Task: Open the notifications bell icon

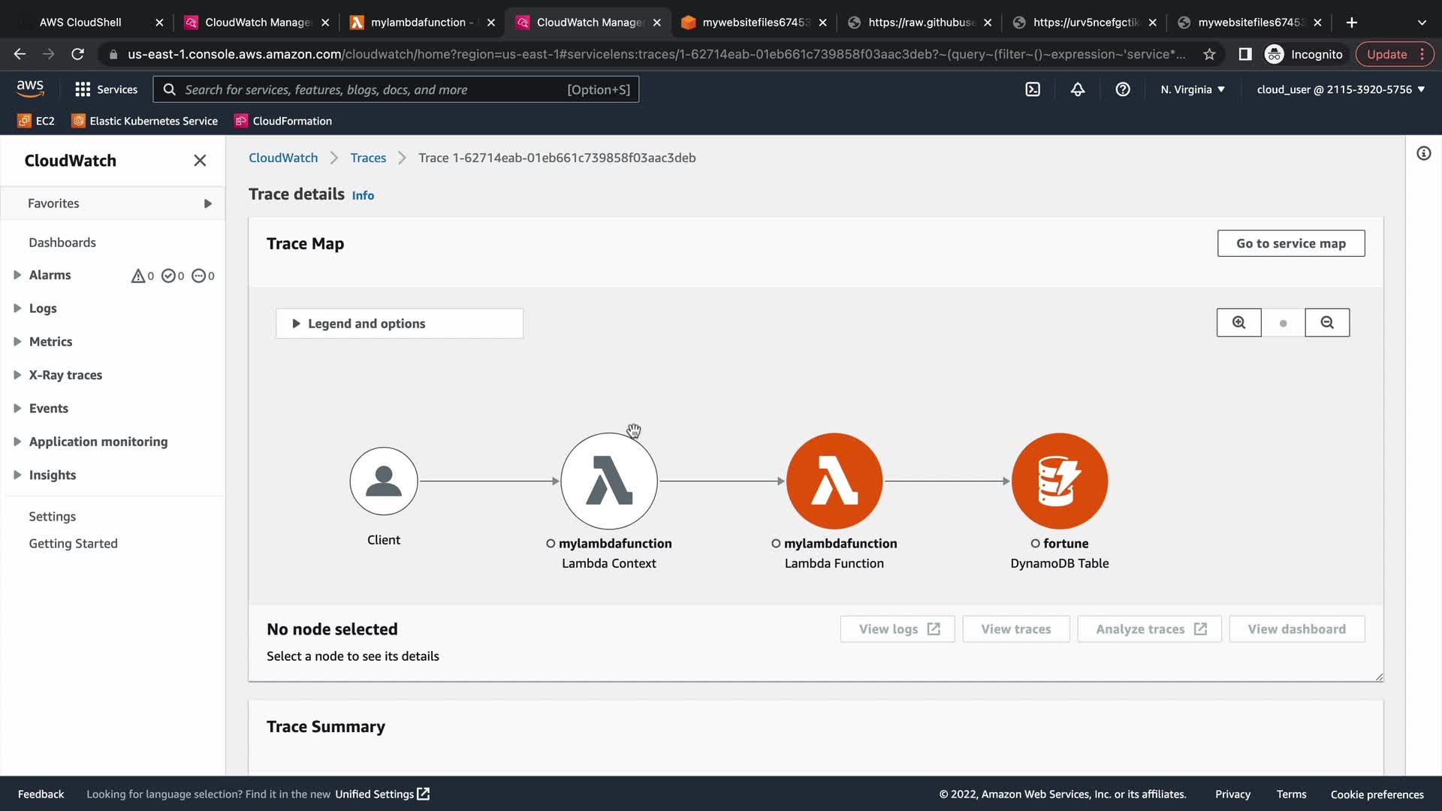Action: tap(1078, 89)
